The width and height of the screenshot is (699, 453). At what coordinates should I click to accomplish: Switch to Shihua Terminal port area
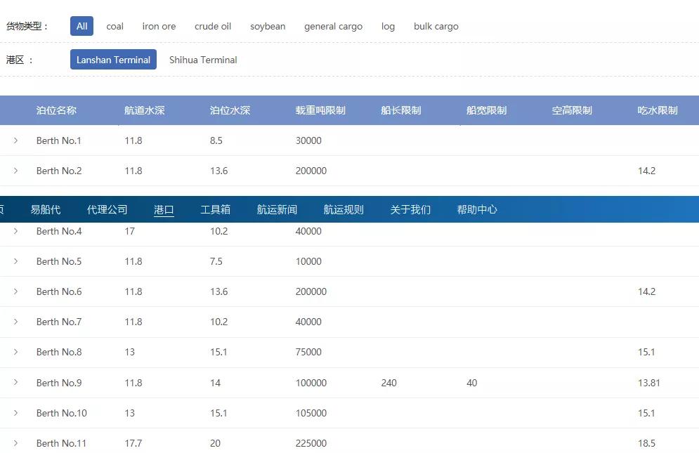tap(203, 60)
